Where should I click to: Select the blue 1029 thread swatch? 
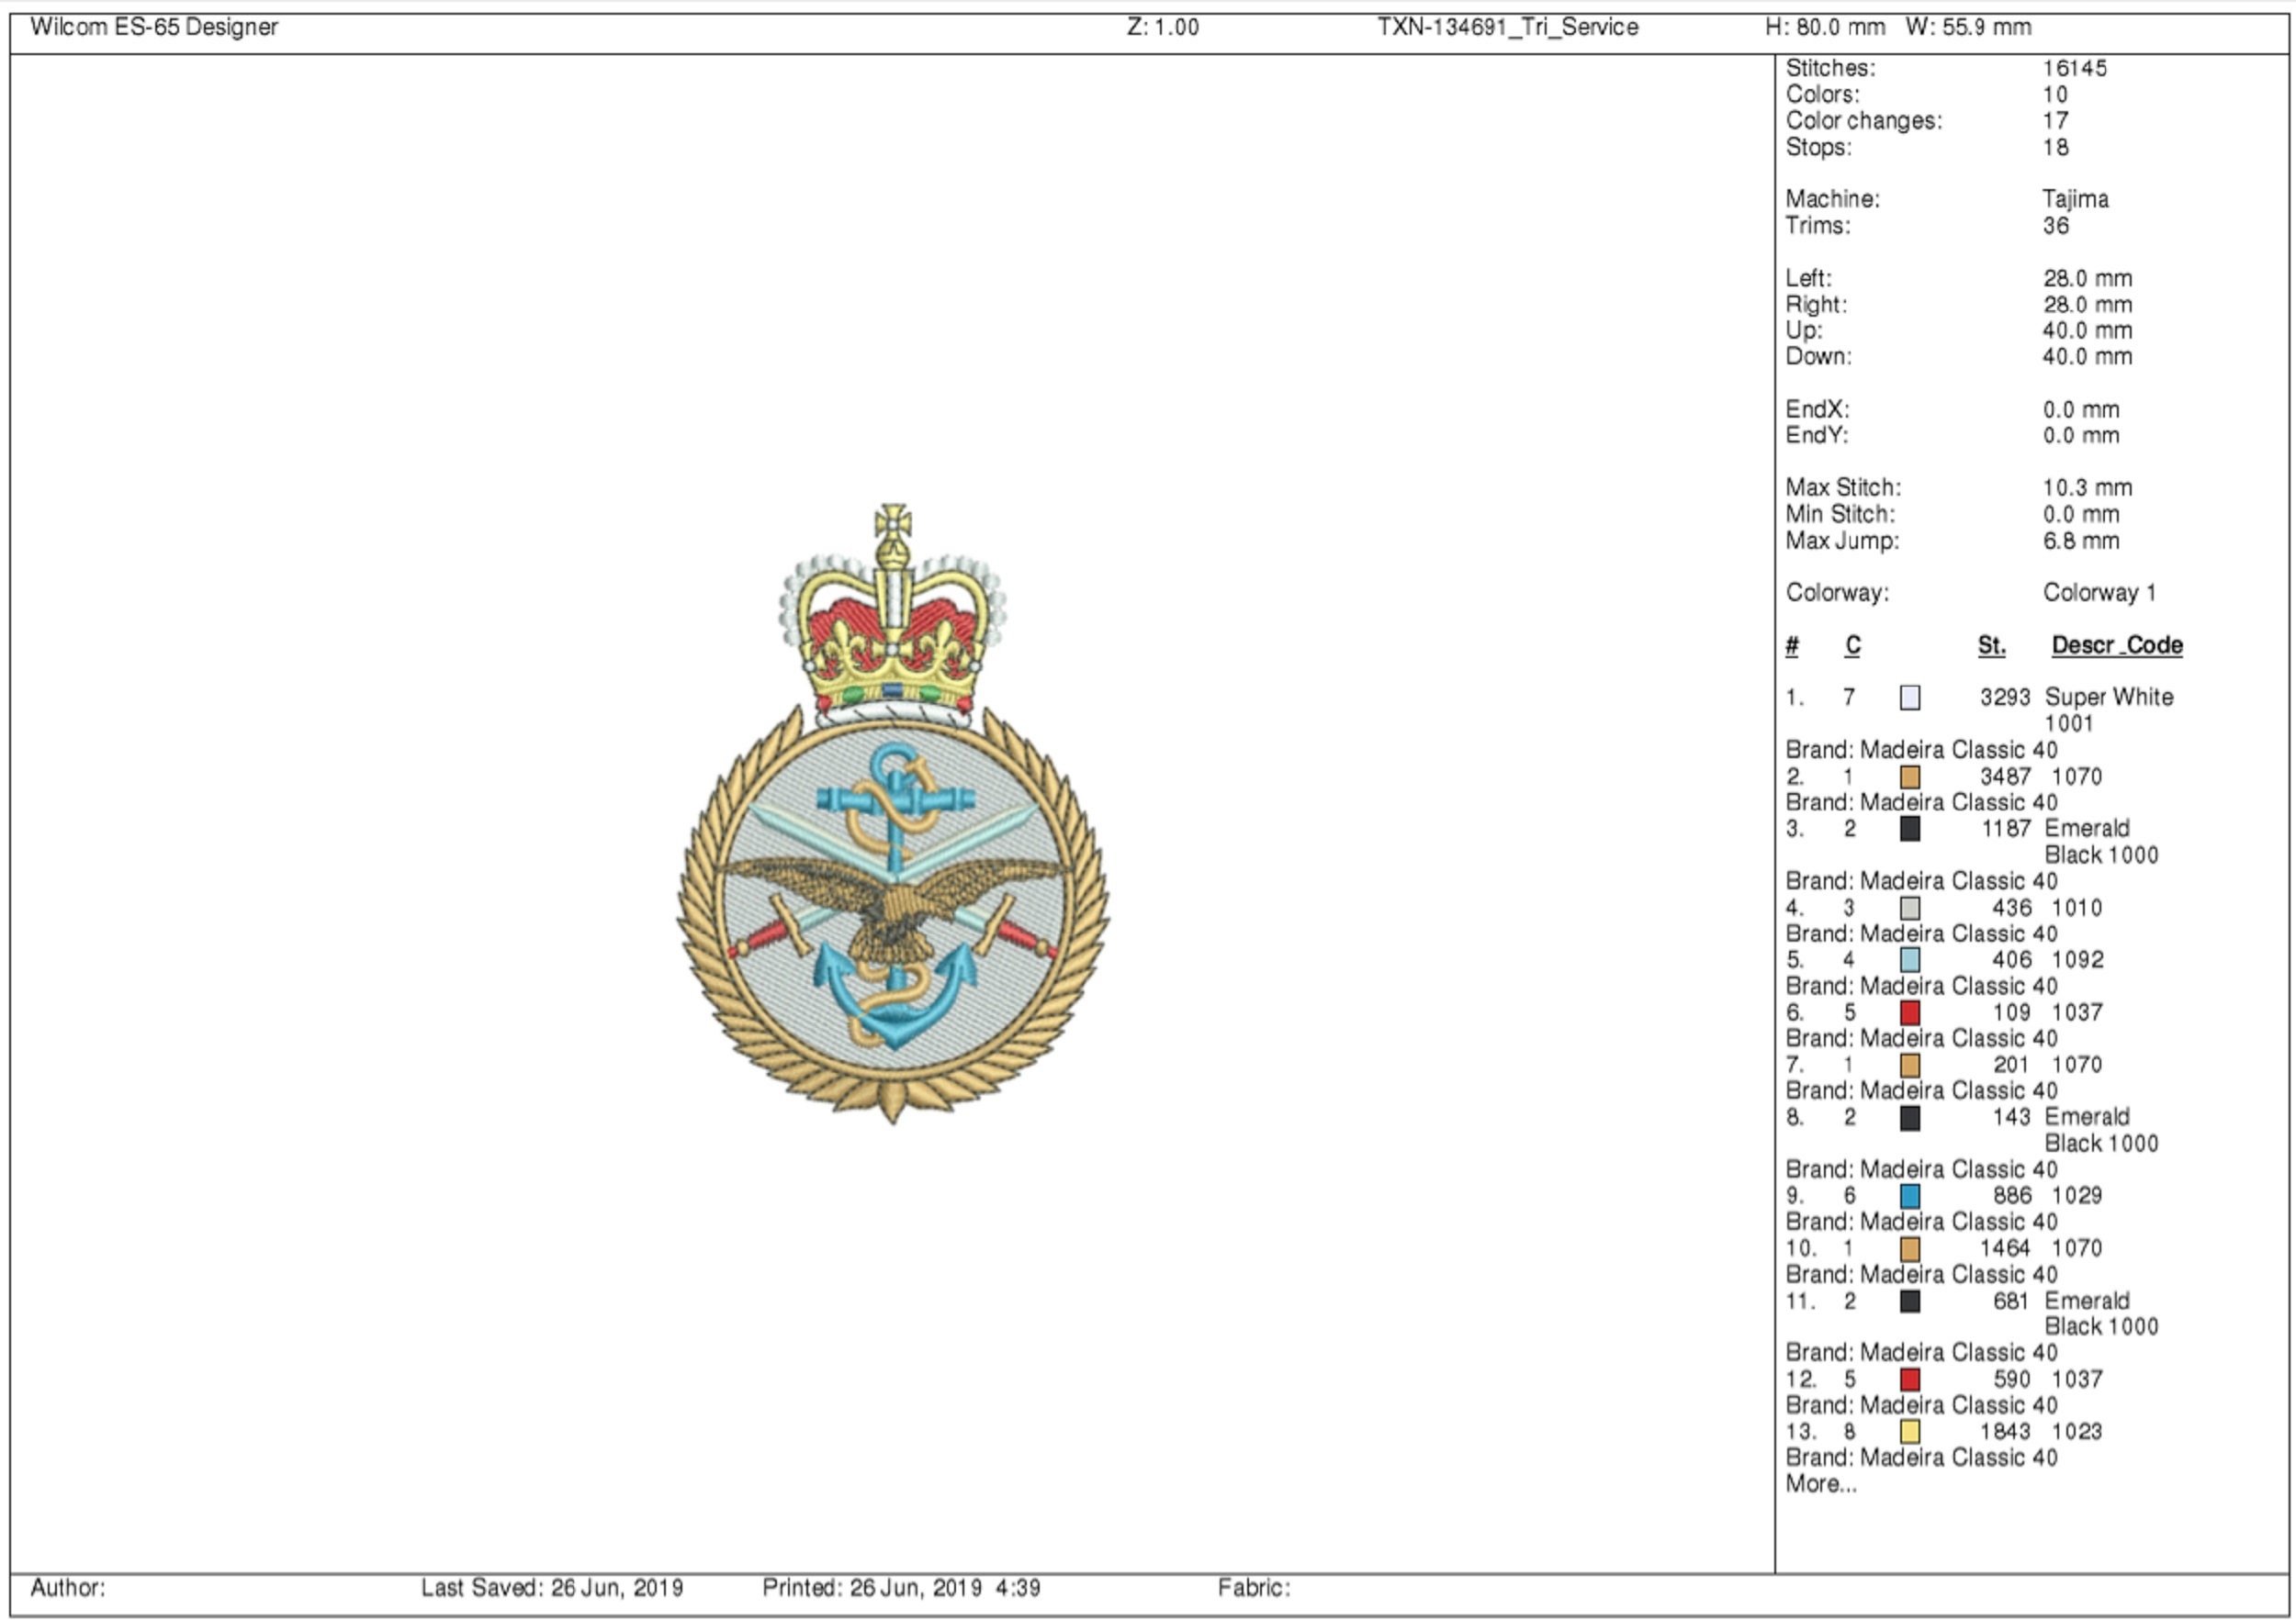tap(1911, 1196)
